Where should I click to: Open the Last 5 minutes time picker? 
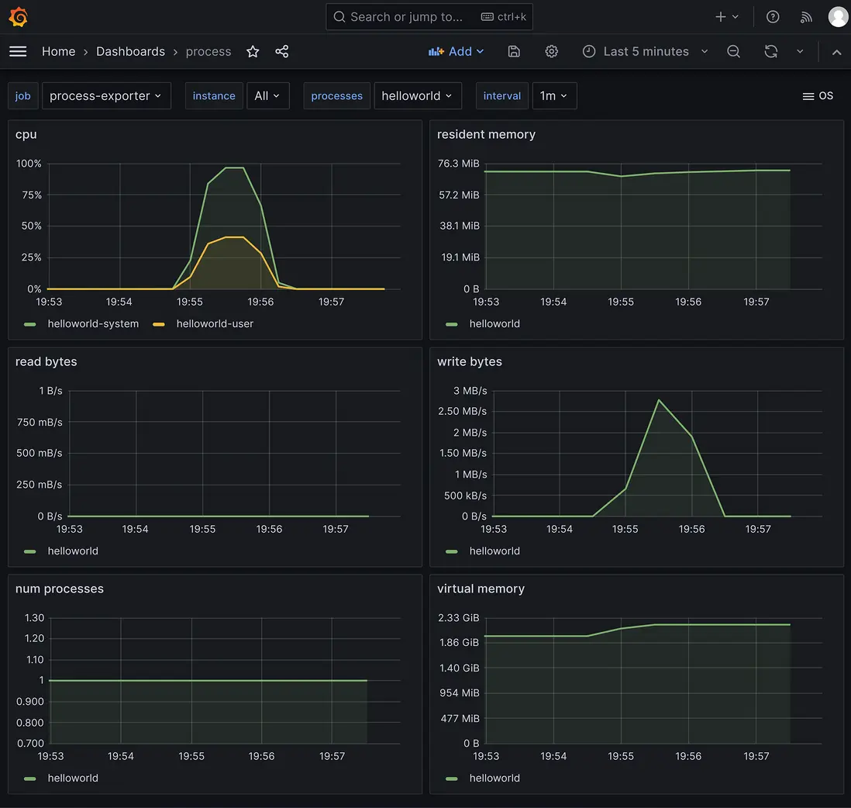pos(643,51)
